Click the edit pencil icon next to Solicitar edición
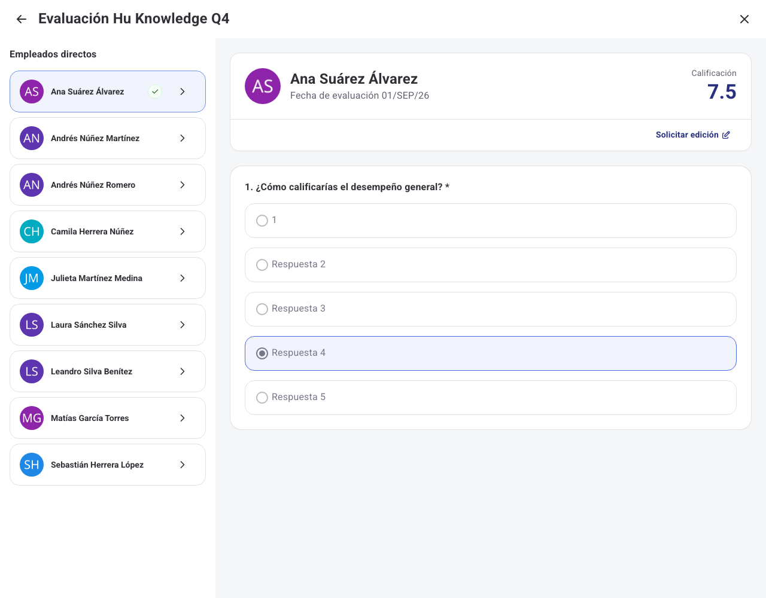The image size is (766, 598). pyautogui.click(x=726, y=135)
